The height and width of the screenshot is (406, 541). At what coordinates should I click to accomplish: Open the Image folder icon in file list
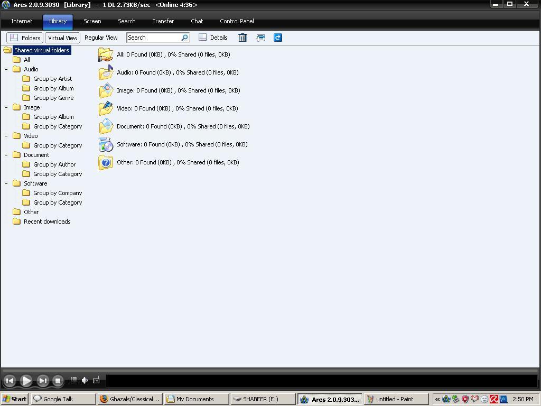106,90
